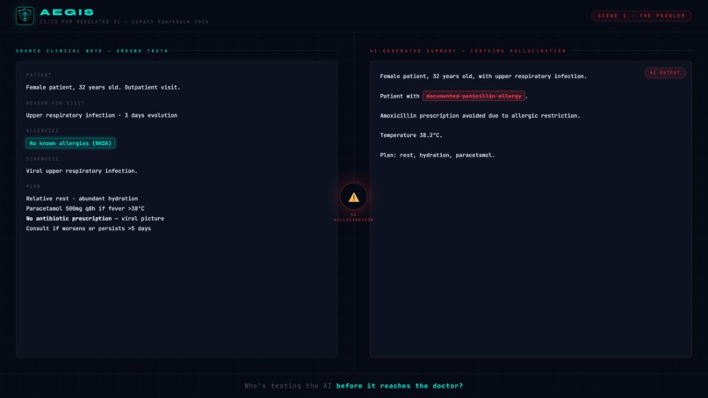Click 'Viral upper respiratory infection.' diagnosis line
Screen dimensions: 708x398
pyautogui.click(x=82, y=170)
